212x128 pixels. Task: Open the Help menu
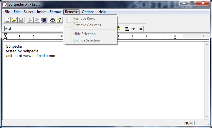[102, 12]
